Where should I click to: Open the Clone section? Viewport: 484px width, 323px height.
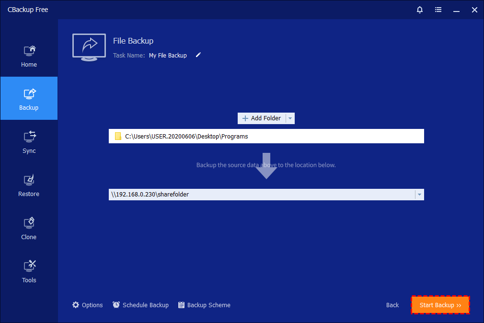[x=29, y=228]
